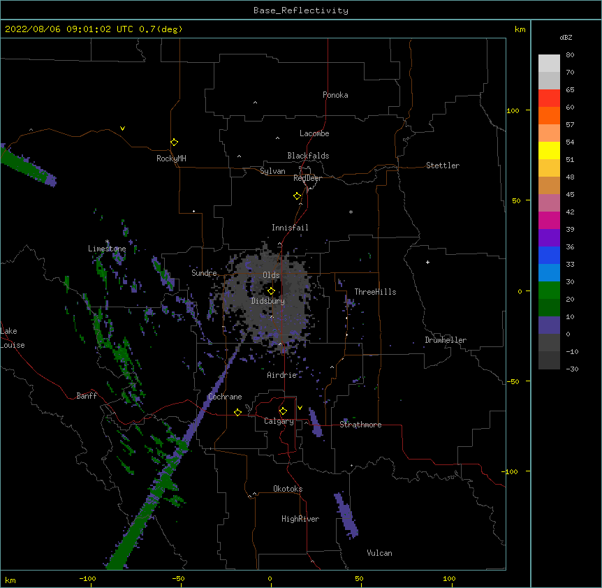Image resolution: width=602 pixels, height=588 pixels.
Task: Click the yellow diamond marker above RockyMH
Action: click(174, 142)
